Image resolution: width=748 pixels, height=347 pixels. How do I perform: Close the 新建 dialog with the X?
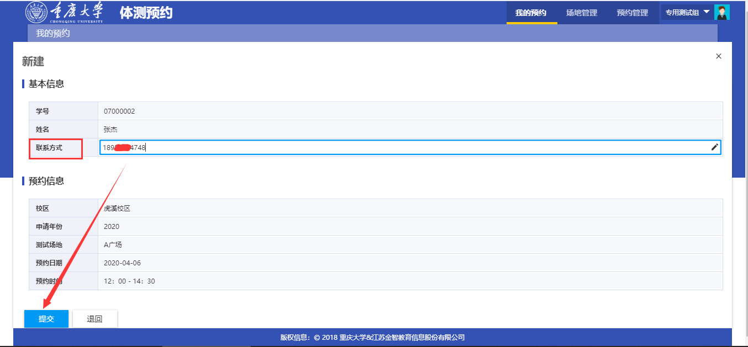pyautogui.click(x=718, y=56)
